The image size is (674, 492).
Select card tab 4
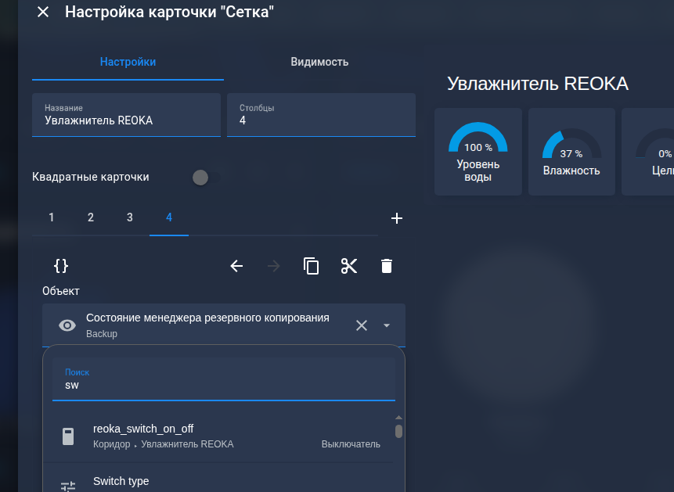click(x=169, y=217)
